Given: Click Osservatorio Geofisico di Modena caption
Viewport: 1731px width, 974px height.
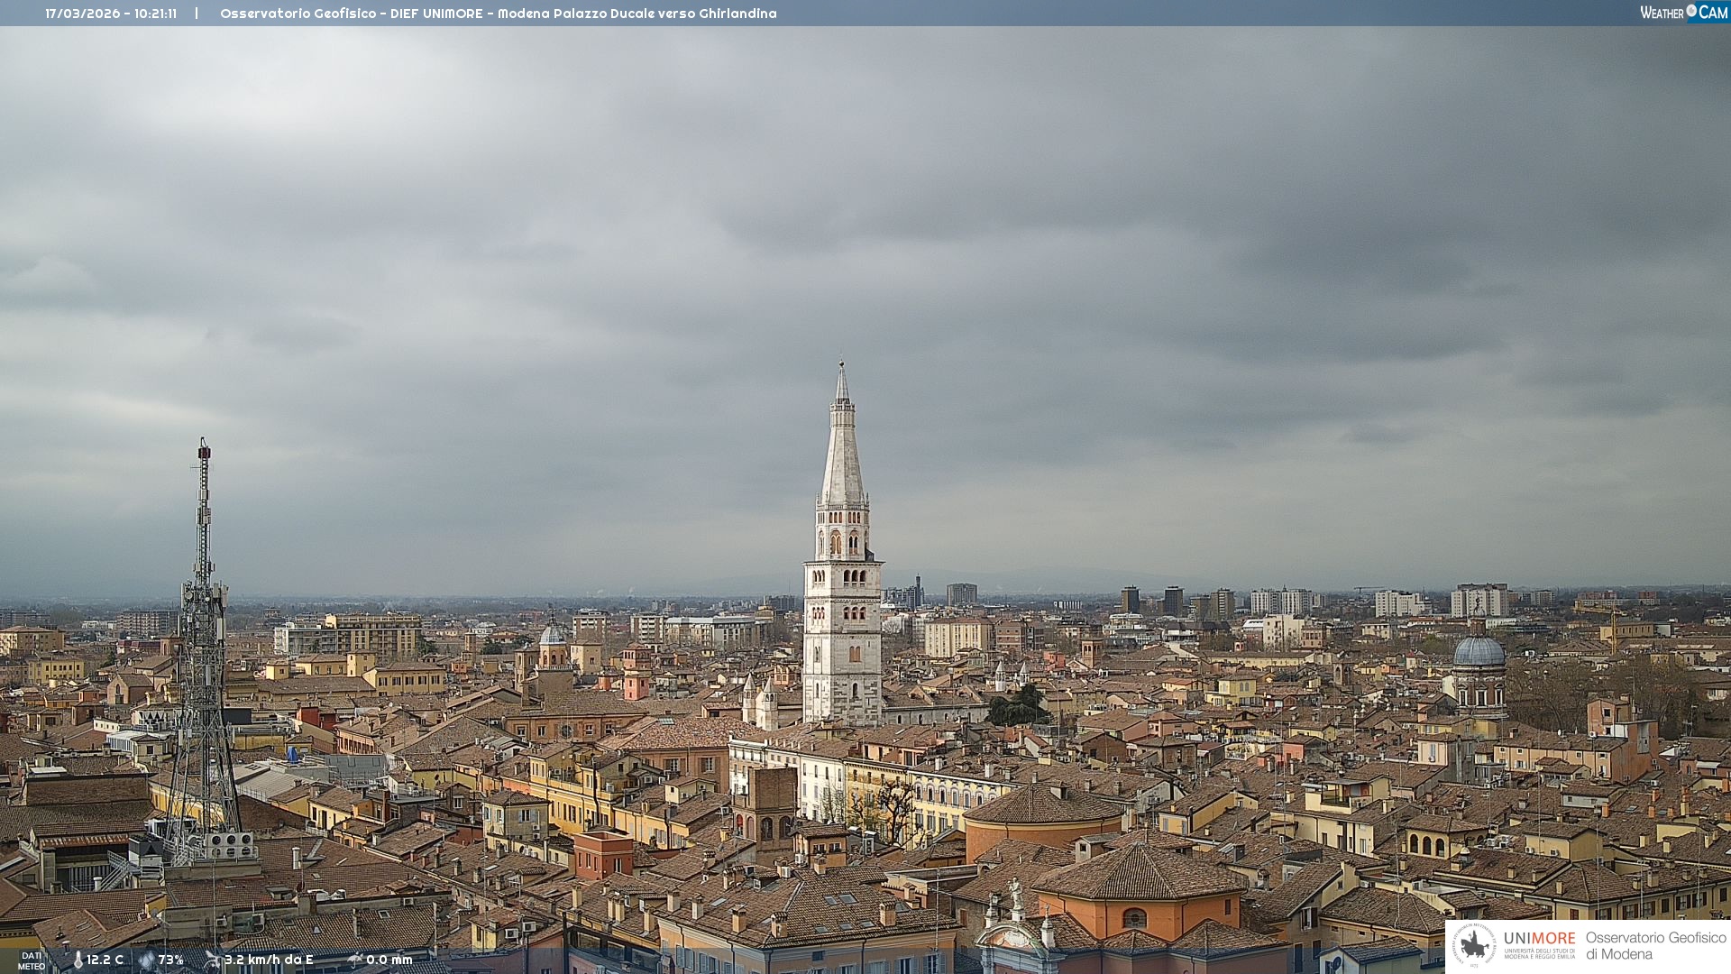Looking at the screenshot, I should 1655,945.
